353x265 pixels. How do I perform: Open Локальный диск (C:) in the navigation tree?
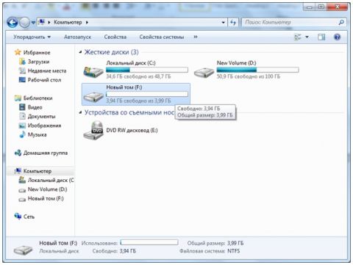tap(51, 180)
